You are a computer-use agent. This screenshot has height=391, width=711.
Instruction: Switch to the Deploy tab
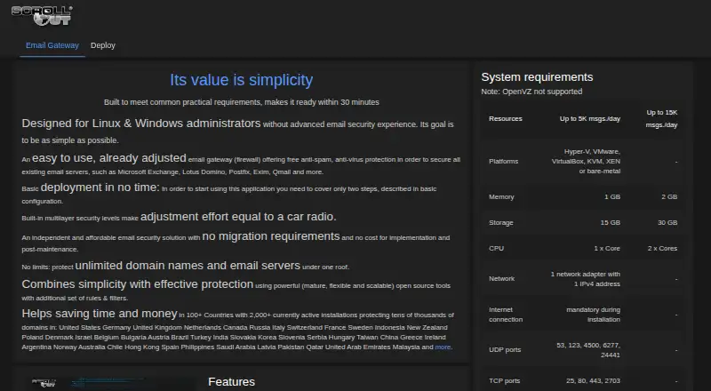(103, 45)
